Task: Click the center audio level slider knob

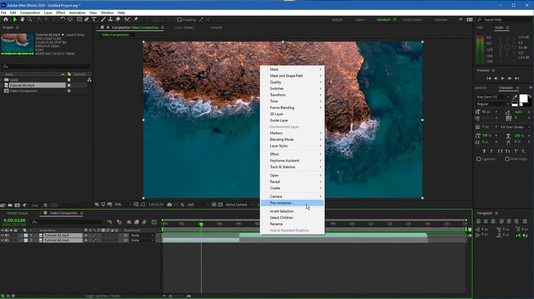Action: point(507,47)
